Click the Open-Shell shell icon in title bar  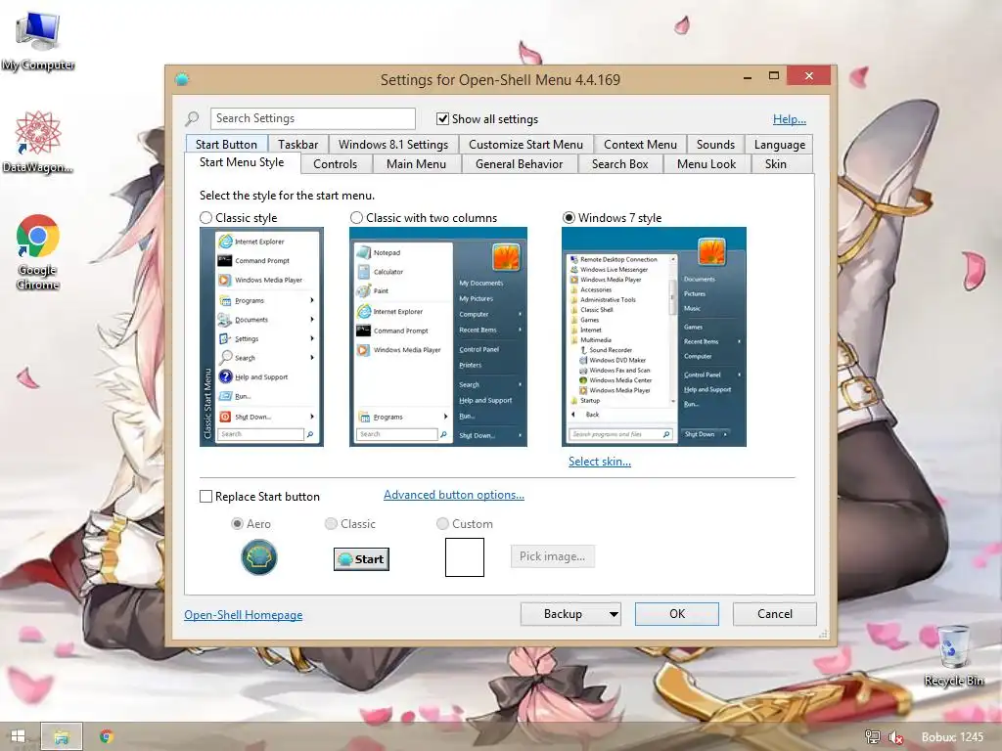point(182,79)
